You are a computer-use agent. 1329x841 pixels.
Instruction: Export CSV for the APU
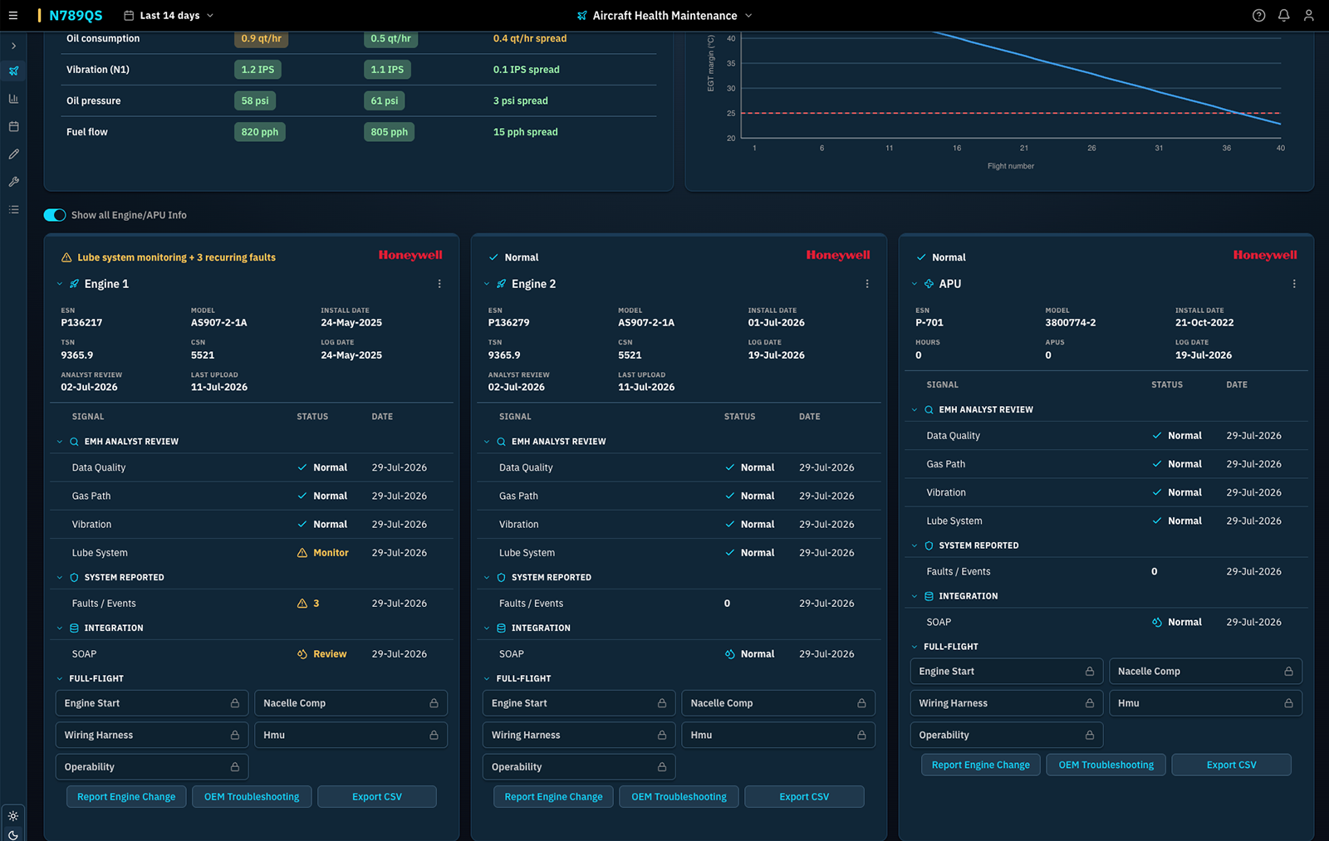pyautogui.click(x=1231, y=765)
